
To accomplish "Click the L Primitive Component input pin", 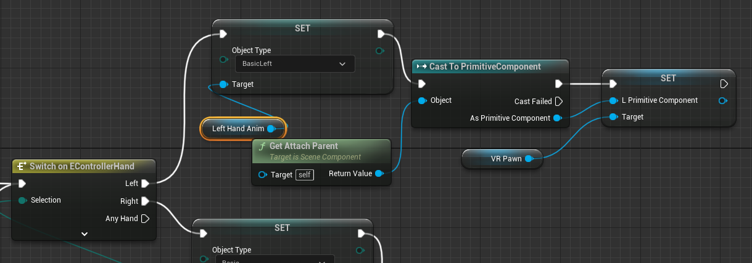I will click(x=613, y=100).
